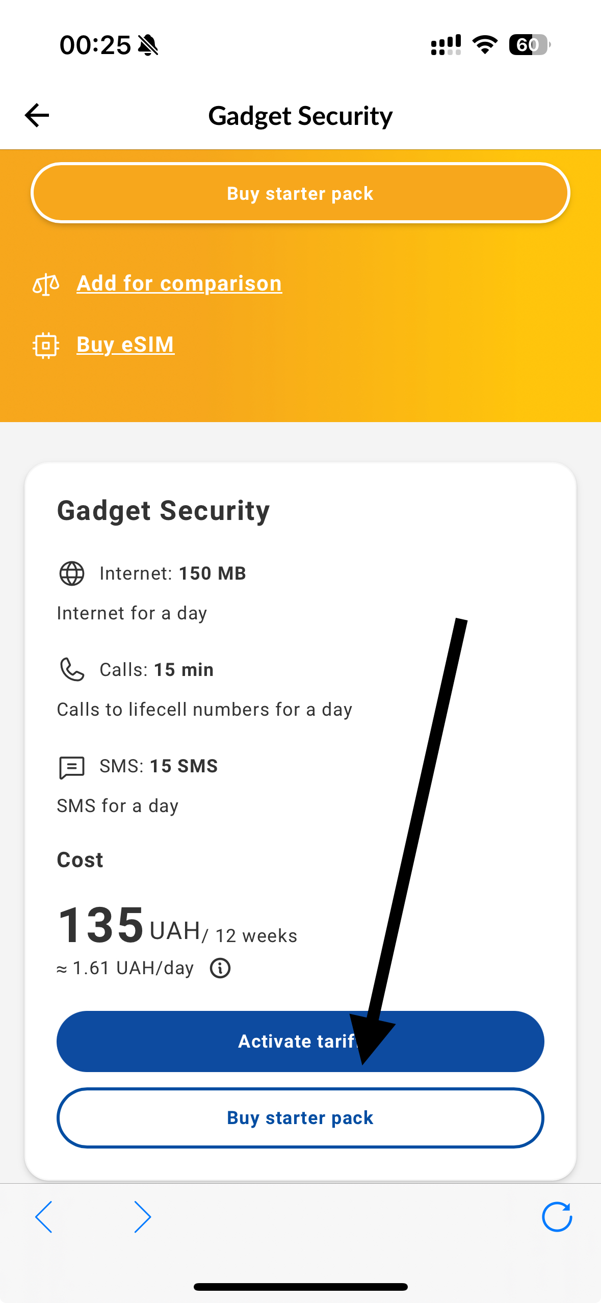The image size is (601, 1303).
Task: Tap the iOS home indicator bar
Action: [x=300, y=1287]
